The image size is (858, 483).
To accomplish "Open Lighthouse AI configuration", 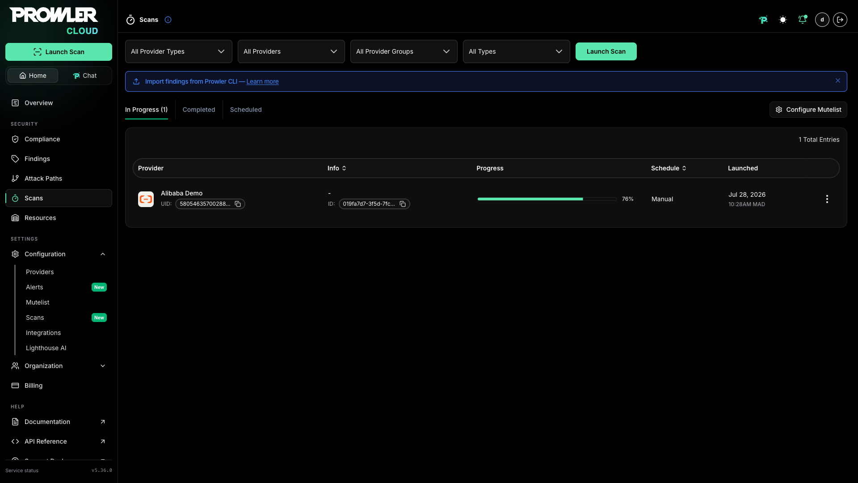I will tap(46, 348).
